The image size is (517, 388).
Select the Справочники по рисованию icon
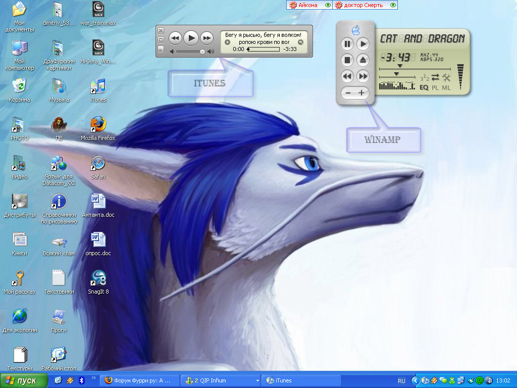pyautogui.click(x=59, y=209)
